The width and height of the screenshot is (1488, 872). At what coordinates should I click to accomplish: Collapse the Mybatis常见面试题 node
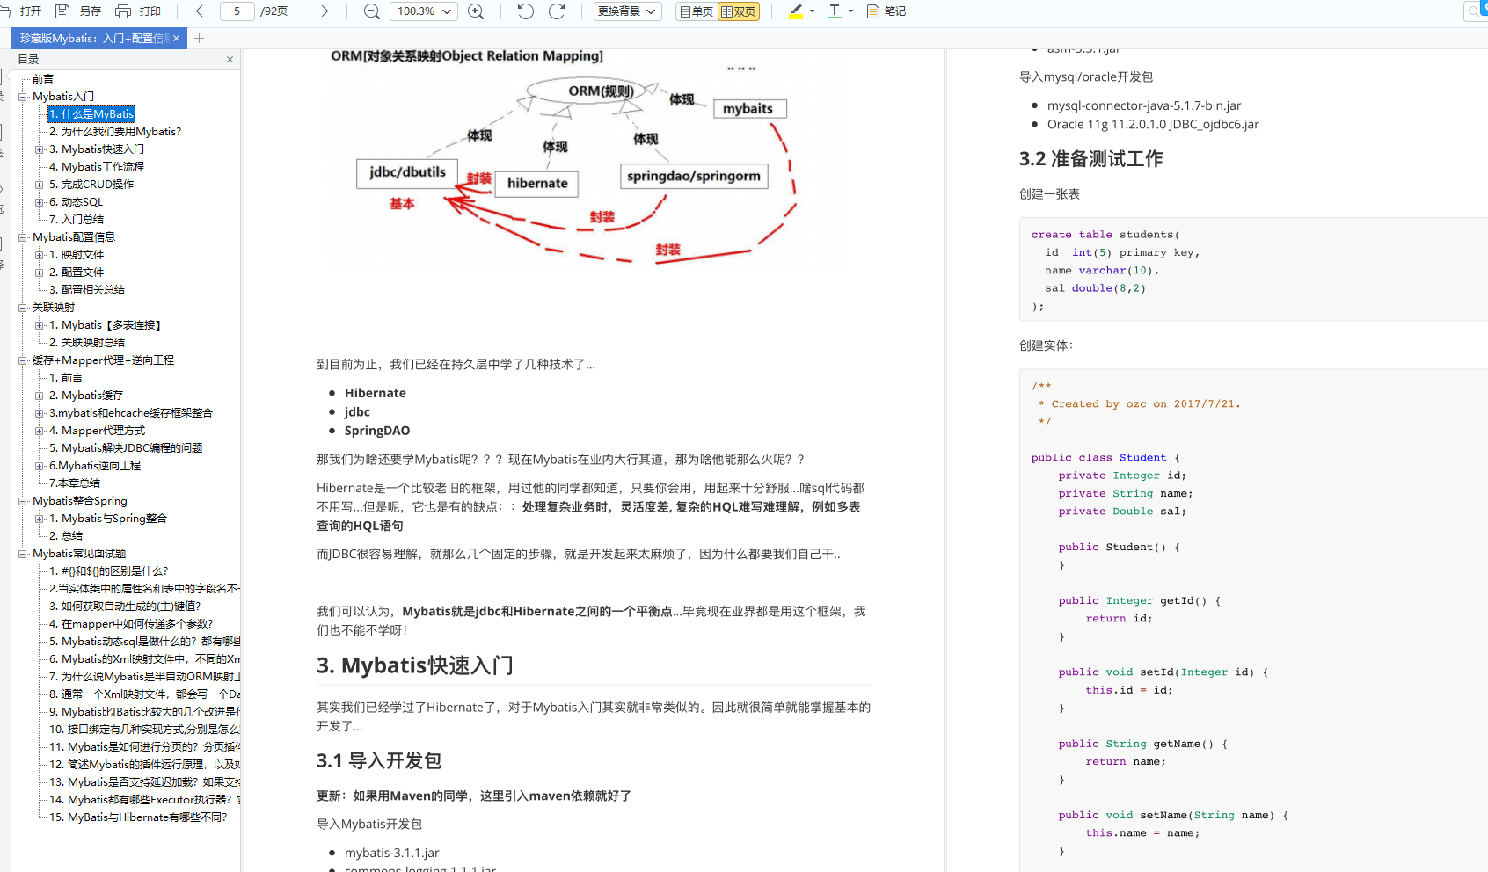[x=23, y=554]
